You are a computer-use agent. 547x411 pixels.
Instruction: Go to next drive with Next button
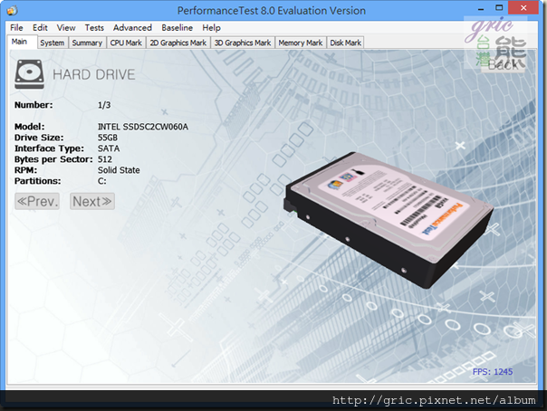click(92, 202)
